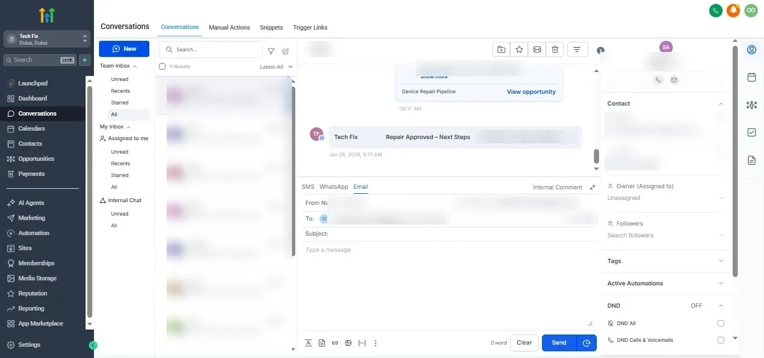
Task: Select the WhatsApp channel tab
Action: tap(334, 187)
